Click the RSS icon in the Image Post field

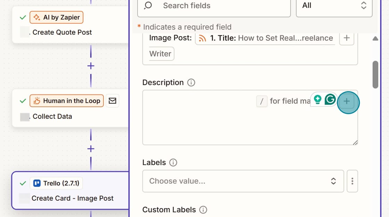click(202, 38)
